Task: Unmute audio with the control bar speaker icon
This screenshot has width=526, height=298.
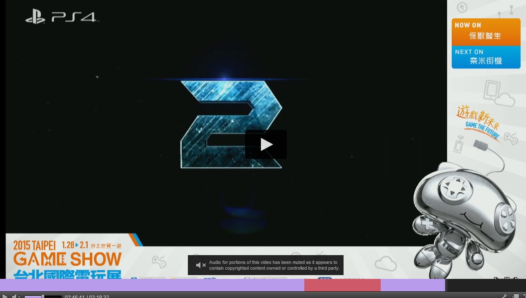Action: [x=16, y=296]
